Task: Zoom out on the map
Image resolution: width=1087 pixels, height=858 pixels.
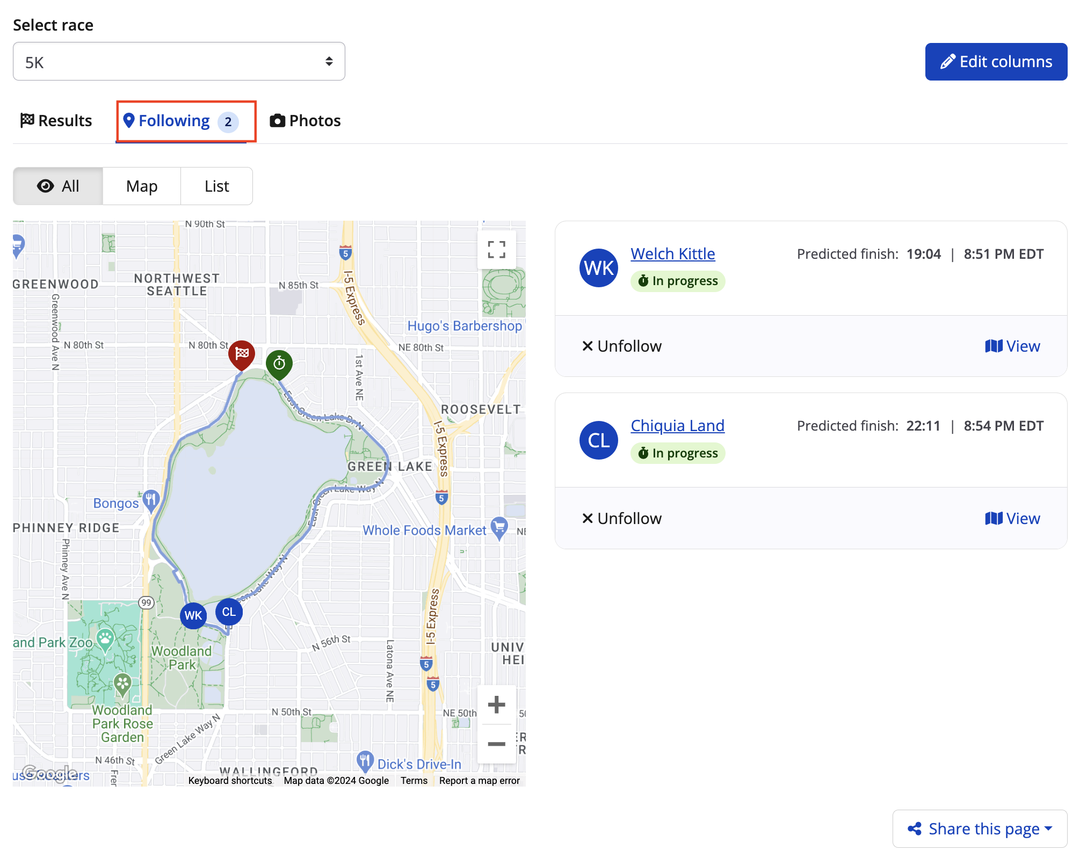Action: pos(496,744)
